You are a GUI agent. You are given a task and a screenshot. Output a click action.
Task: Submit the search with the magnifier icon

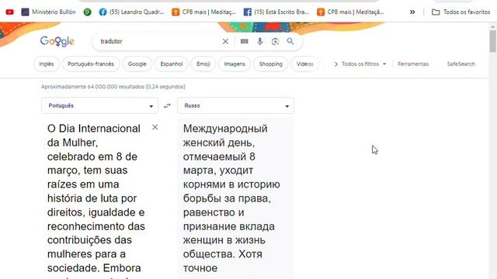point(290,41)
